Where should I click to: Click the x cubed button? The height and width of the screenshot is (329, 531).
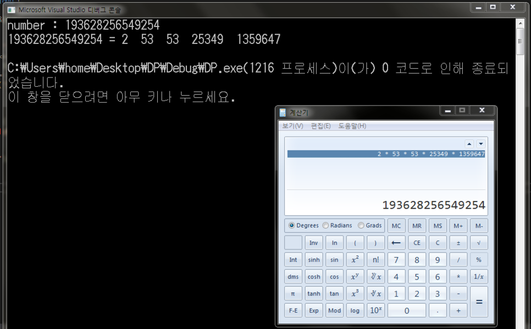(x=355, y=293)
